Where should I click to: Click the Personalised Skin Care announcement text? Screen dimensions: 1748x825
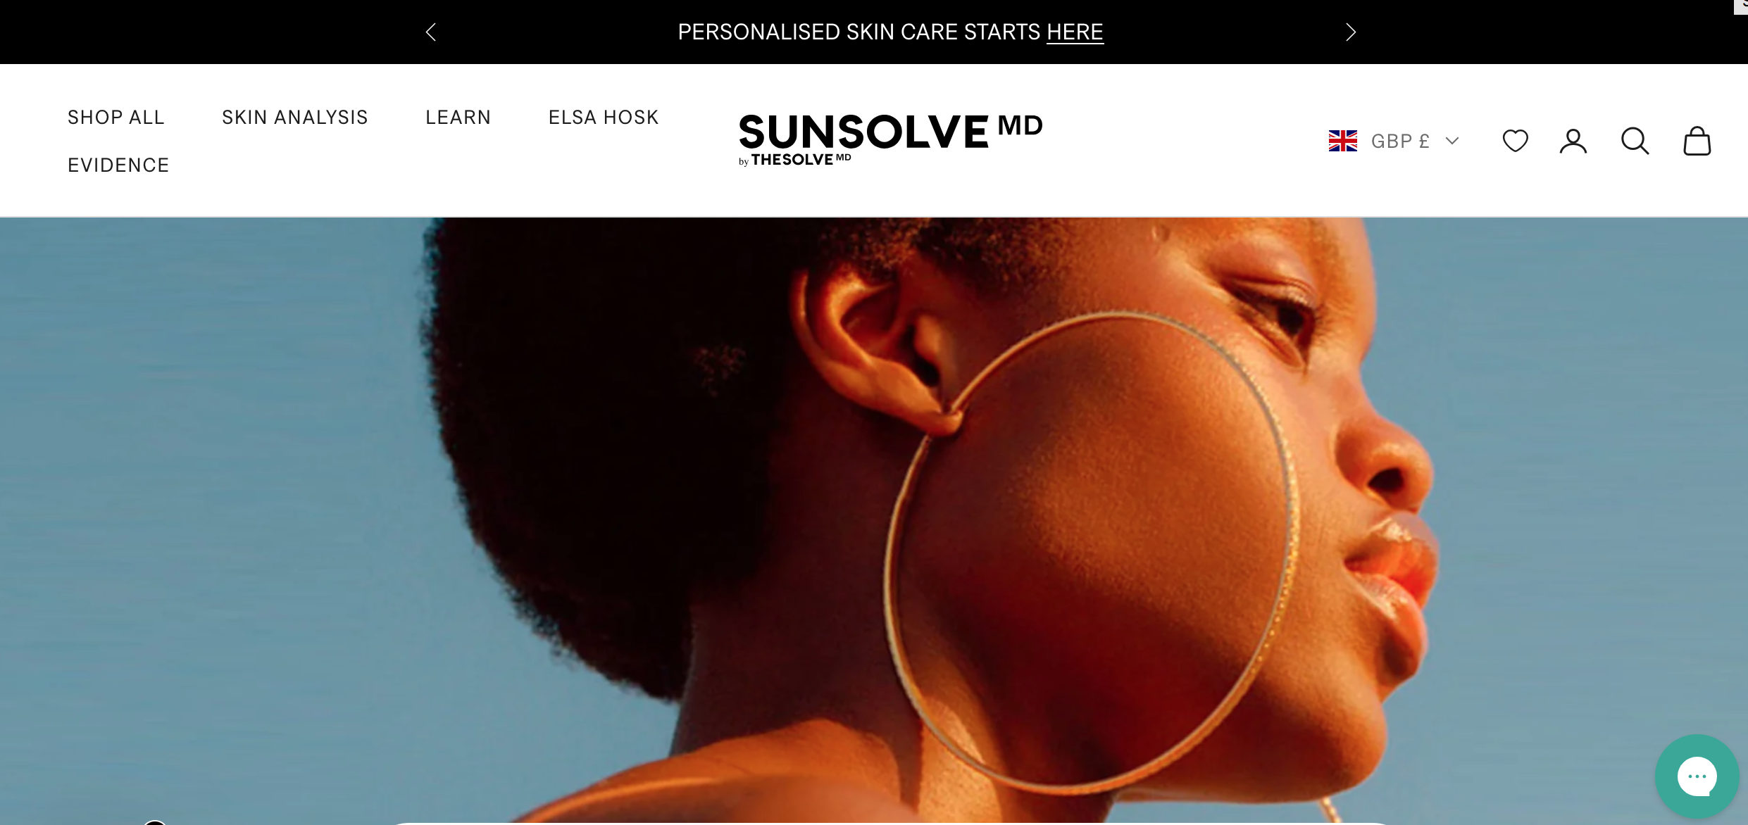[890, 32]
